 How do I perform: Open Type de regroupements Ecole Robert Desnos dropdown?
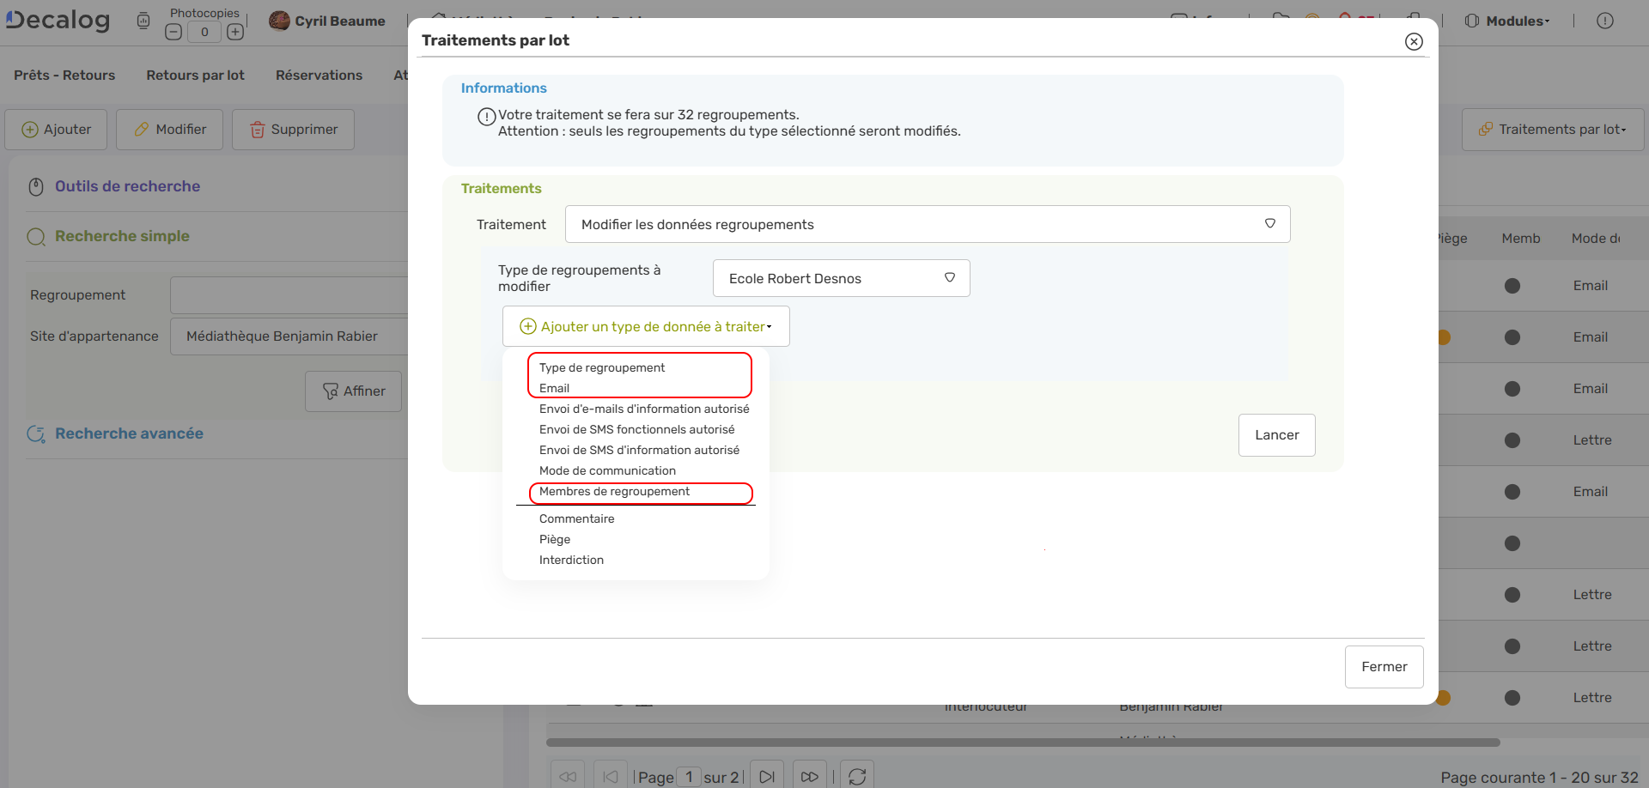coord(842,278)
